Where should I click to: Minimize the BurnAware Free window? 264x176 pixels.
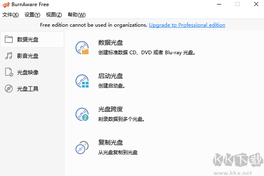click(219, 4)
